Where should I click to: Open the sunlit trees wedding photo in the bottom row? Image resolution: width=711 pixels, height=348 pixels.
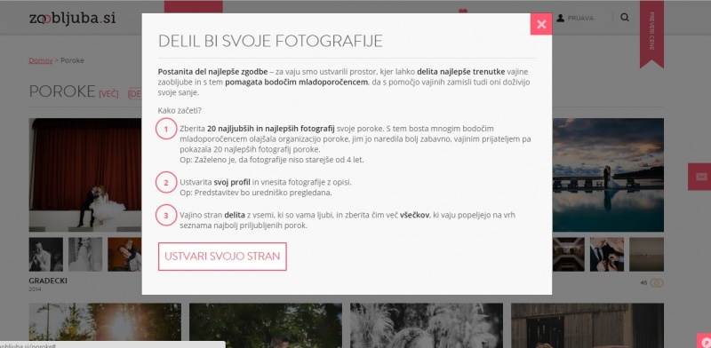pos(105,325)
